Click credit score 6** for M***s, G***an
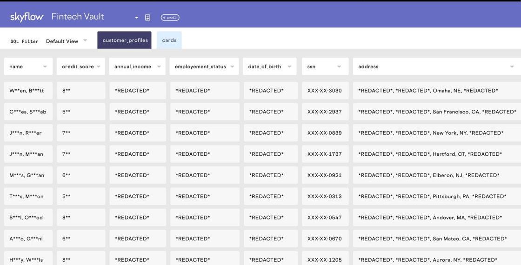 click(x=81, y=175)
